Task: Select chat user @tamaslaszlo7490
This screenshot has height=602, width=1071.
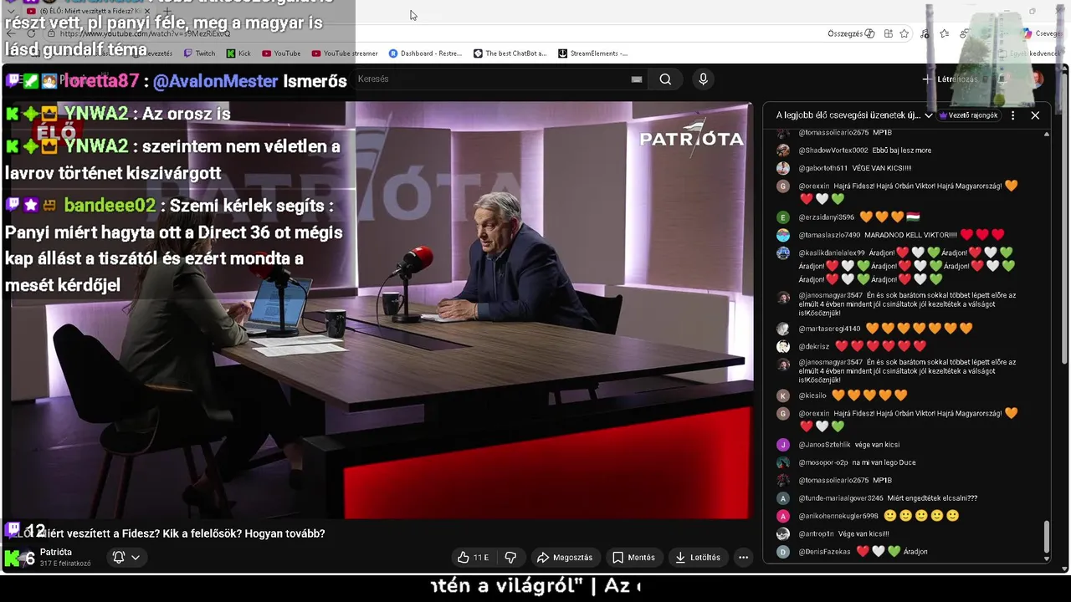Action: [x=829, y=235]
